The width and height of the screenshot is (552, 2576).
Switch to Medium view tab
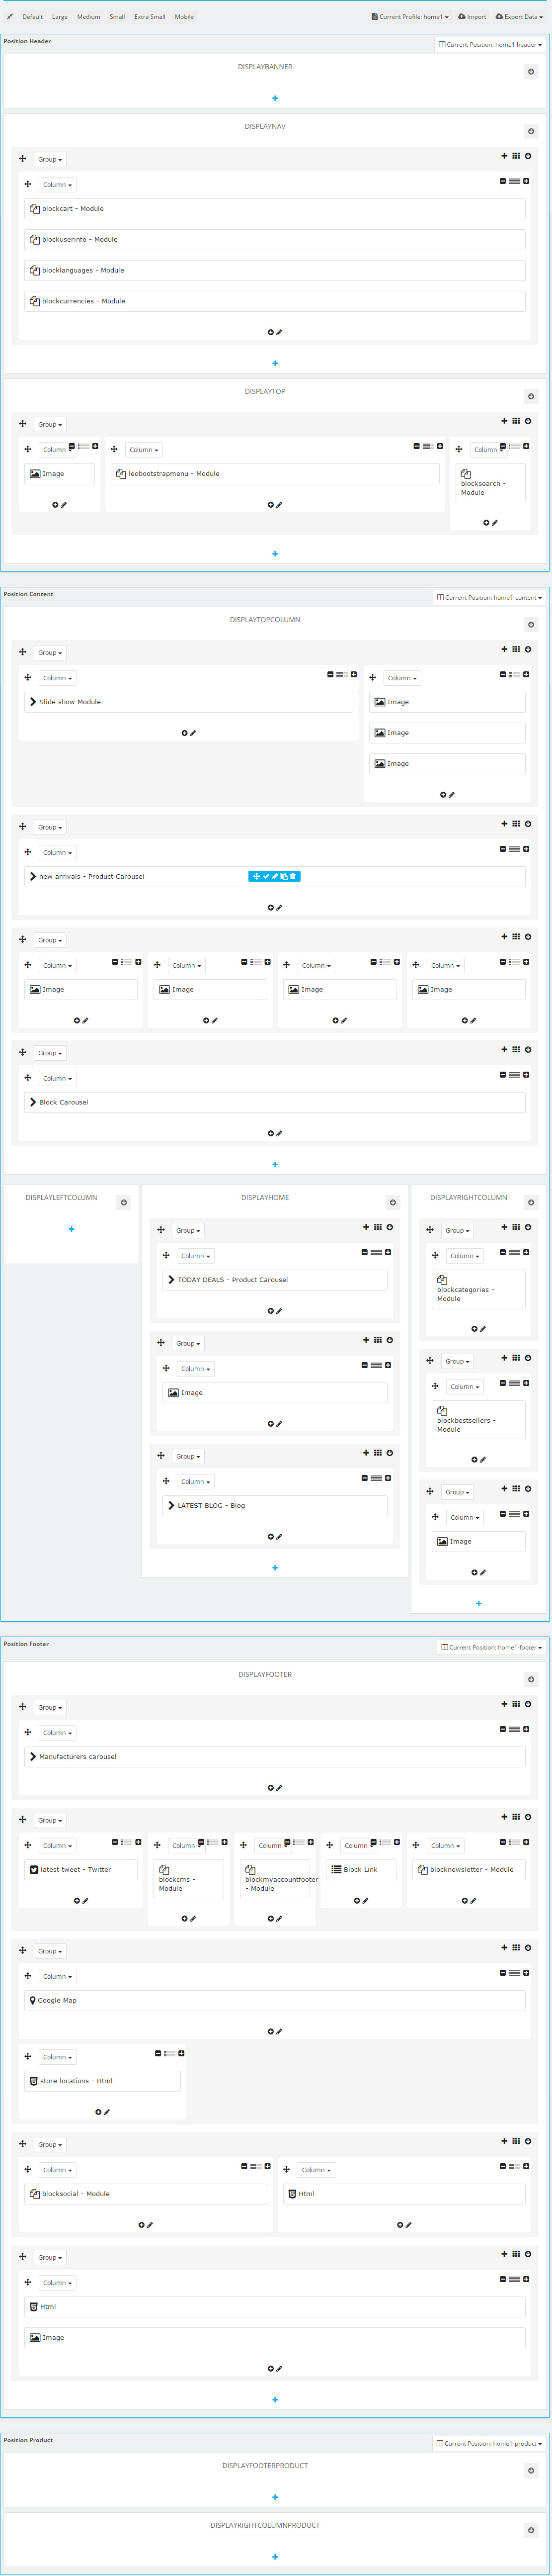(89, 17)
